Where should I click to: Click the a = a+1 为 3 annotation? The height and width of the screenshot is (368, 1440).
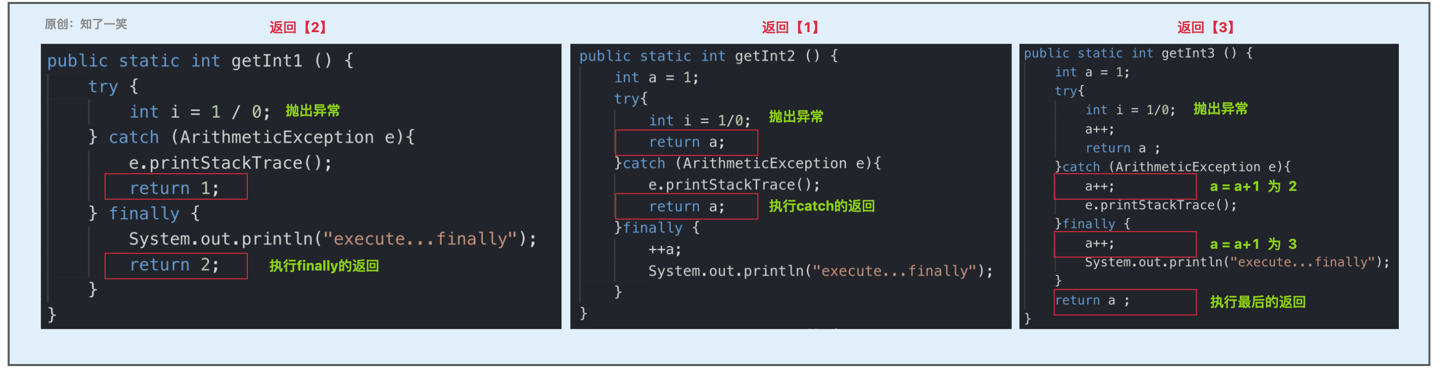pos(1253,244)
